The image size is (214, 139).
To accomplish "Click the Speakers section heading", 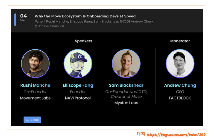I will coord(84,41).
